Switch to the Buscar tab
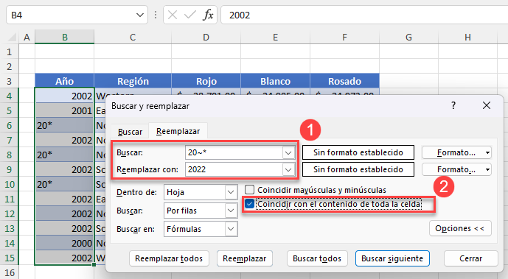Viewport: 508px width, 279px height. pyautogui.click(x=130, y=132)
